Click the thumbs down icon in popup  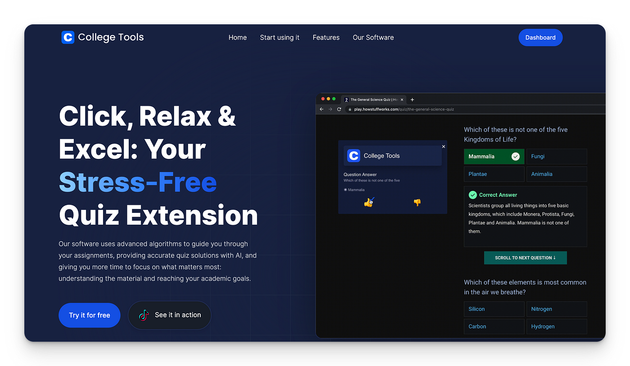(x=417, y=203)
